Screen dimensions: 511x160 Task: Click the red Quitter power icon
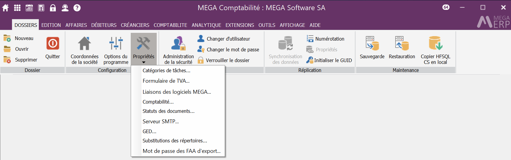pos(53,44)
